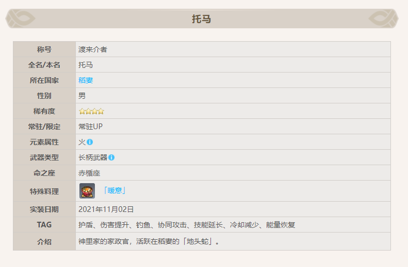Image resolution: width=408 pixels, height=267 pixels.
Task: Select the 元素属性 row label
Action: [x=44, y=142]
